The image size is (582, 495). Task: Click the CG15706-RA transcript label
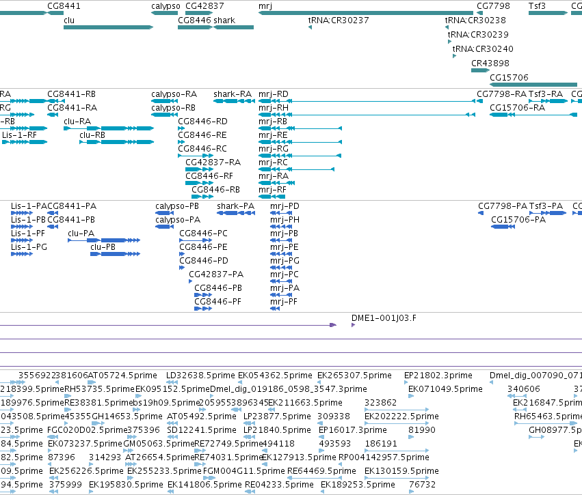pos(518,108)
